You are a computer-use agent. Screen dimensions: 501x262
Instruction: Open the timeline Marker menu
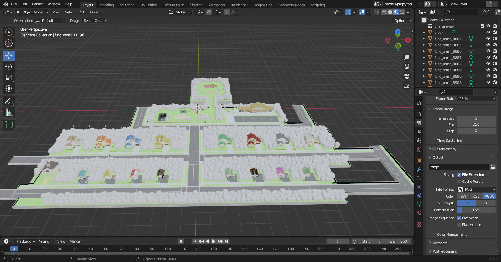coord(75,241)
